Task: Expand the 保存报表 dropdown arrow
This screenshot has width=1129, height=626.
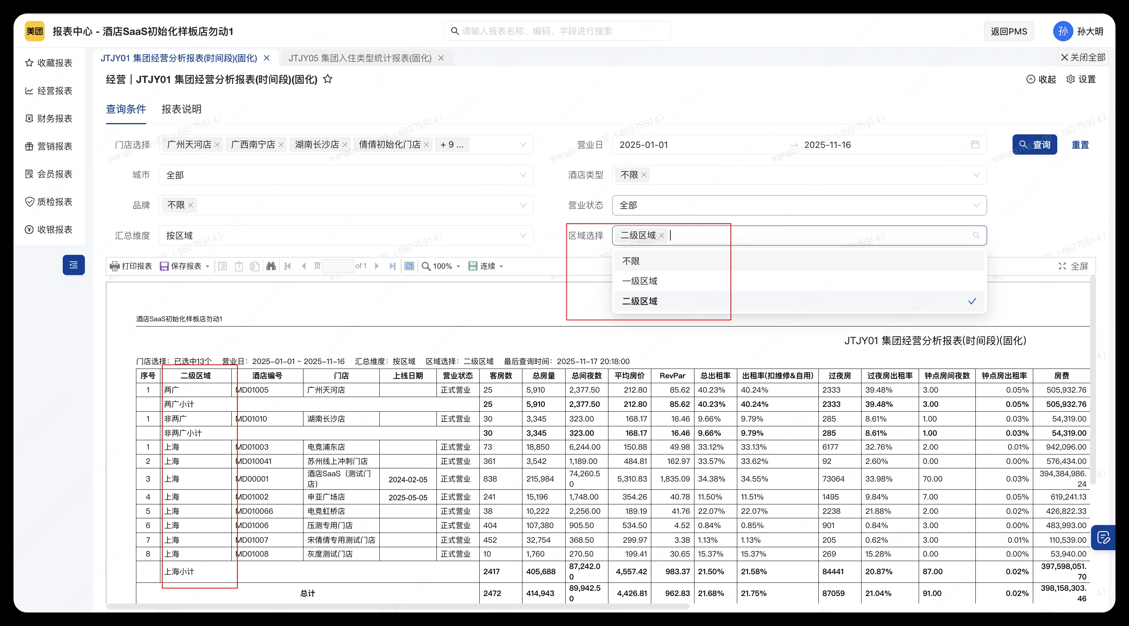Action: [x=208, y=266]
